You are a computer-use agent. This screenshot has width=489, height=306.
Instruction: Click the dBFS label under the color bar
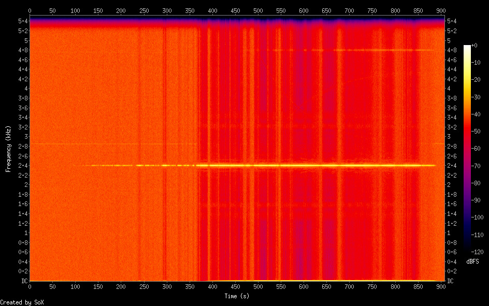(x=472, y=261)
